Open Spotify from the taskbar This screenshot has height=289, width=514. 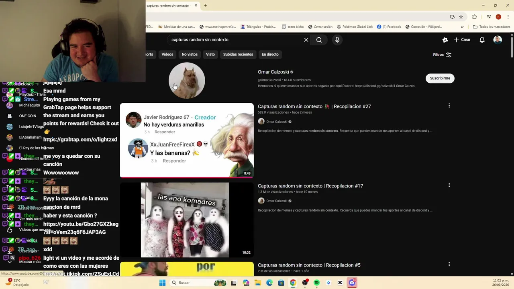[x=316, y=283]
